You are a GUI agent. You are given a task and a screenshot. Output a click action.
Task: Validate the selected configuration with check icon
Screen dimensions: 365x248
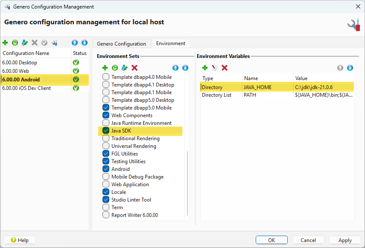coord(44,43)
